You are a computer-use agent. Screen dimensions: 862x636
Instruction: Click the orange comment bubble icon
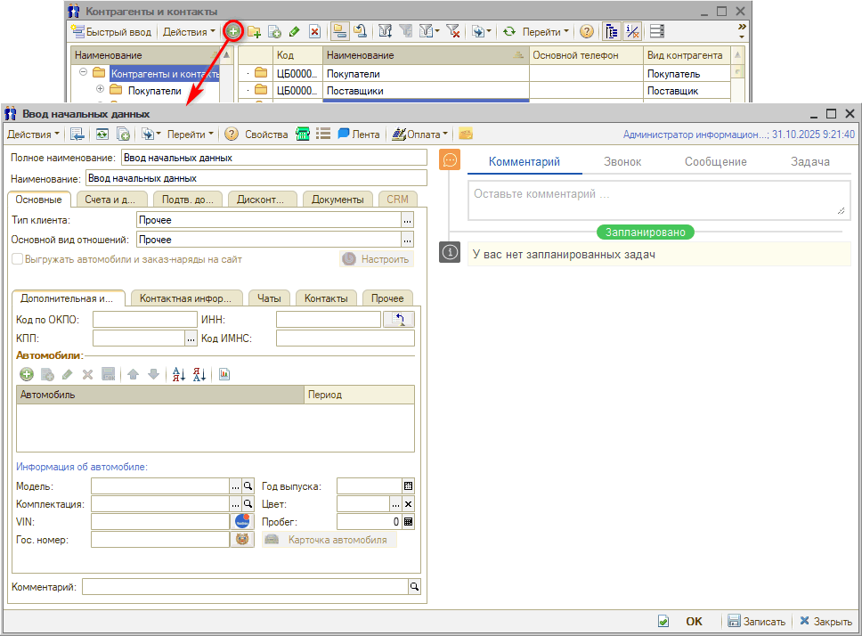[x=451, y=159]
